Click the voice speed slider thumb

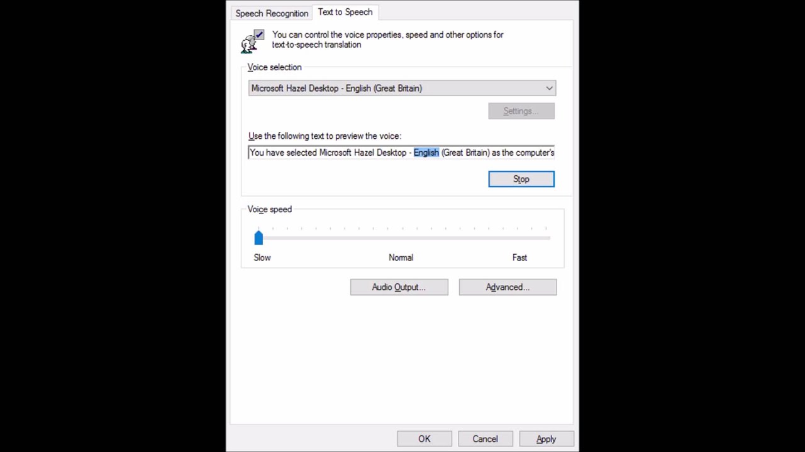(258, 237)
